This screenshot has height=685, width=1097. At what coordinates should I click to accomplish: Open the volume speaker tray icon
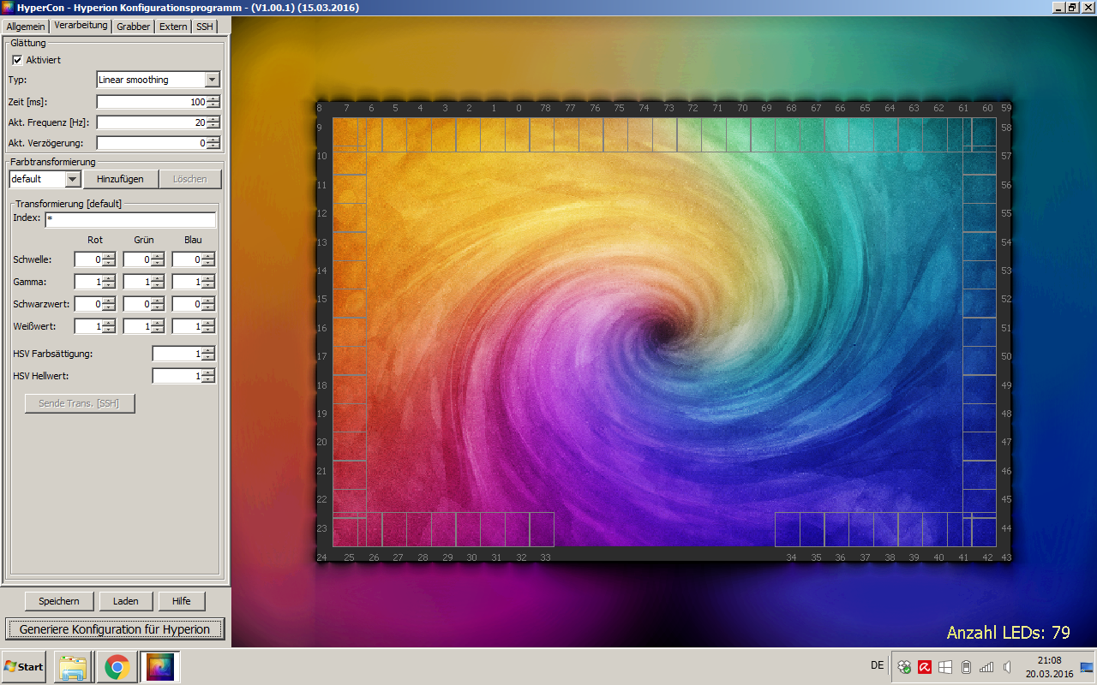(x=1007, y=667)
